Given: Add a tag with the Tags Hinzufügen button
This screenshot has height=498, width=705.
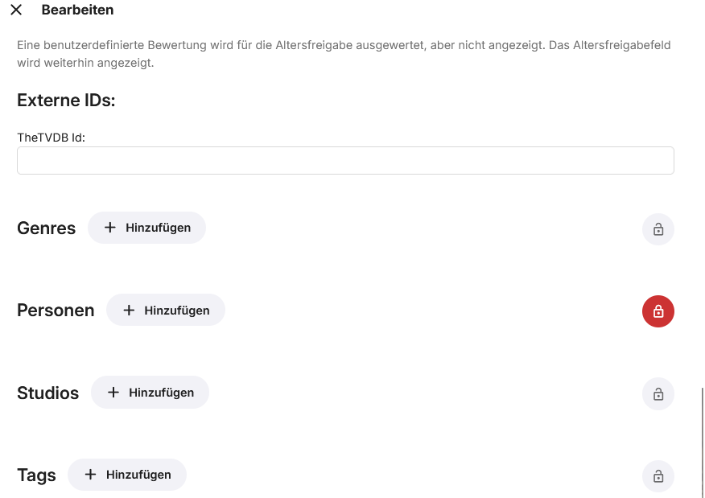Looking at the screenshot, I should coord(127,475).
